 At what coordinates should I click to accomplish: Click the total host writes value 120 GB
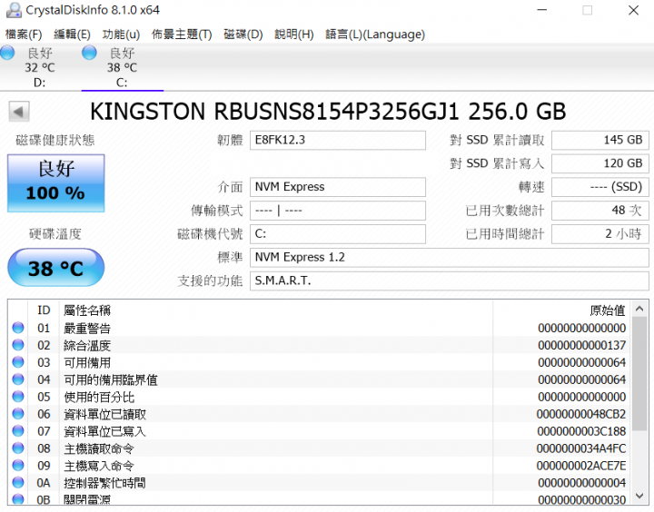[x=600, y=163]
